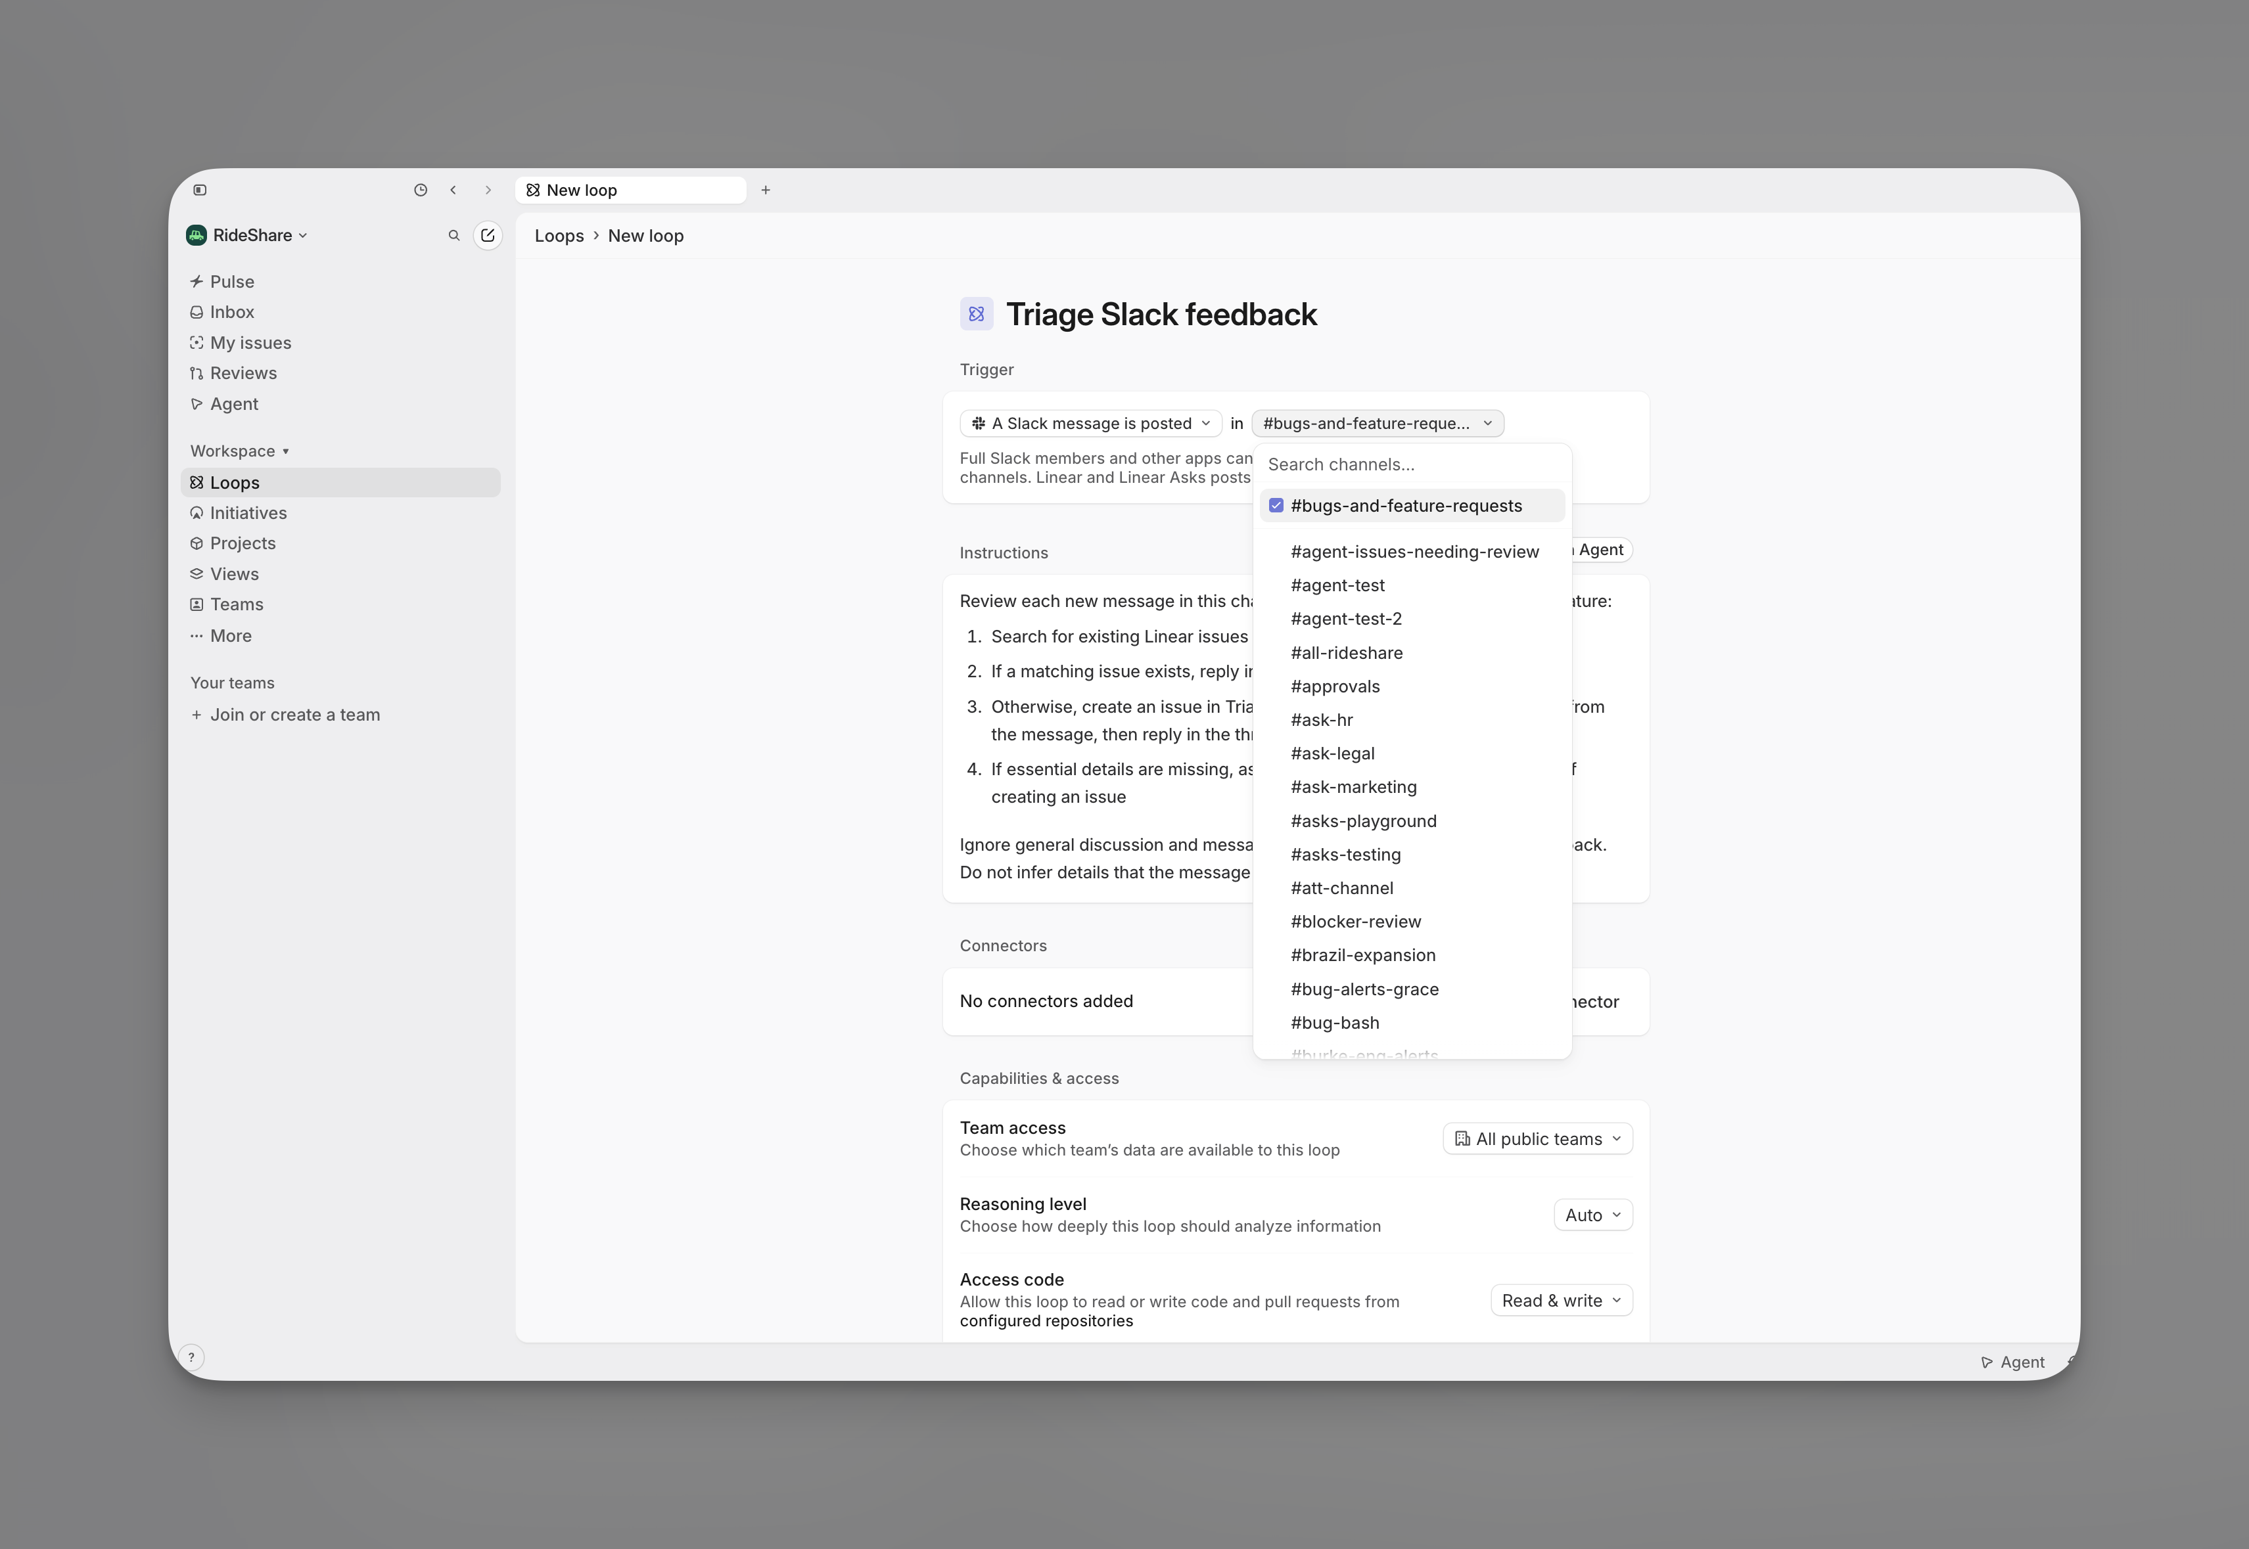This screenshot has height=1549, width=2249.
Task: Toggle the sidebar panel icon
Action: click(200, 191)
